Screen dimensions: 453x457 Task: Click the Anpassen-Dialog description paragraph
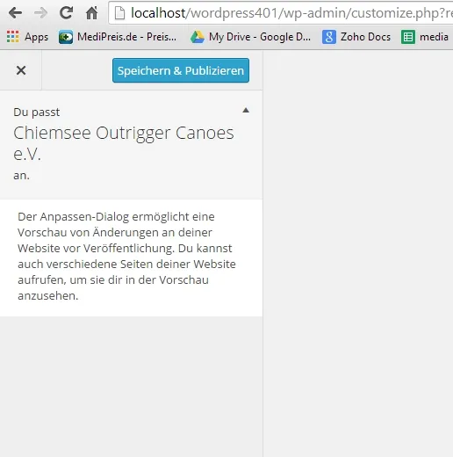click(126, 256)
